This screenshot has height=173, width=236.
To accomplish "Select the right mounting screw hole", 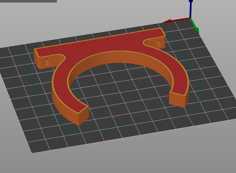I will tap(158, 43).
